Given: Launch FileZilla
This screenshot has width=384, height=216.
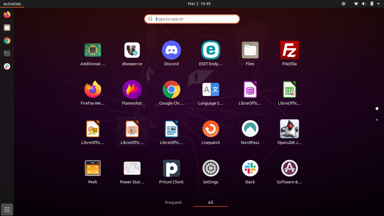Looking at the screenshot, I should [x=289, y=50].
